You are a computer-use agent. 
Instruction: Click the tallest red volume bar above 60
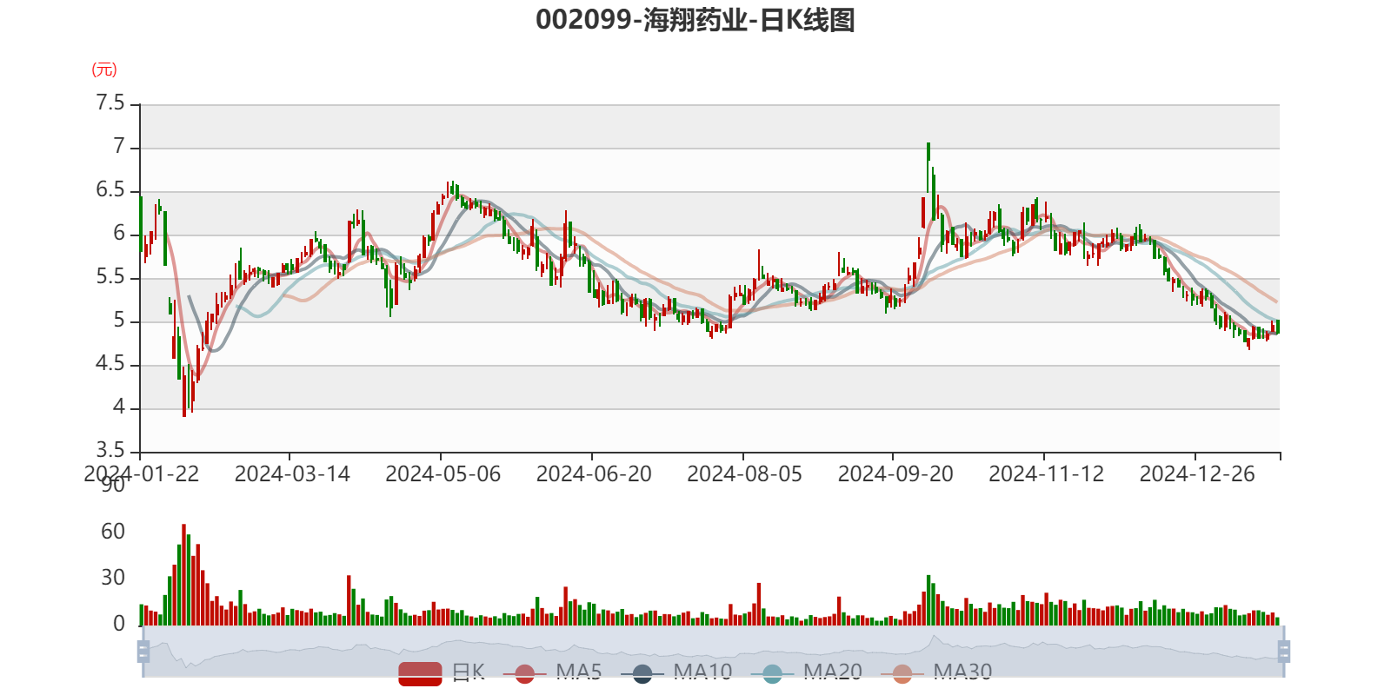click(184, 574)
